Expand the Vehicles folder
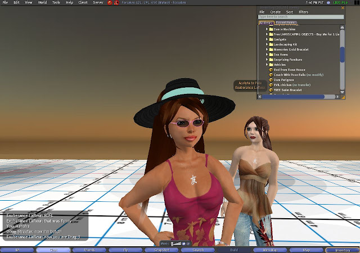The height and width of the screenshot is (253, 360). [x=267, y=65]
